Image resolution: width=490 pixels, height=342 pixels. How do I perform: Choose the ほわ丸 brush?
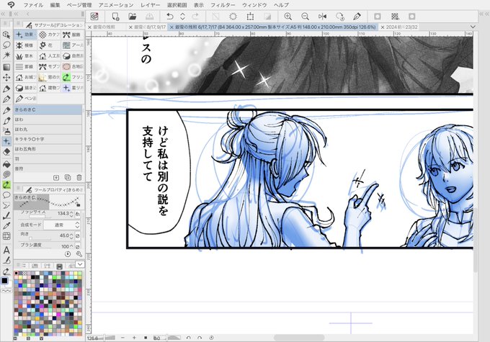pyautogui.click(x=48, y=130)
